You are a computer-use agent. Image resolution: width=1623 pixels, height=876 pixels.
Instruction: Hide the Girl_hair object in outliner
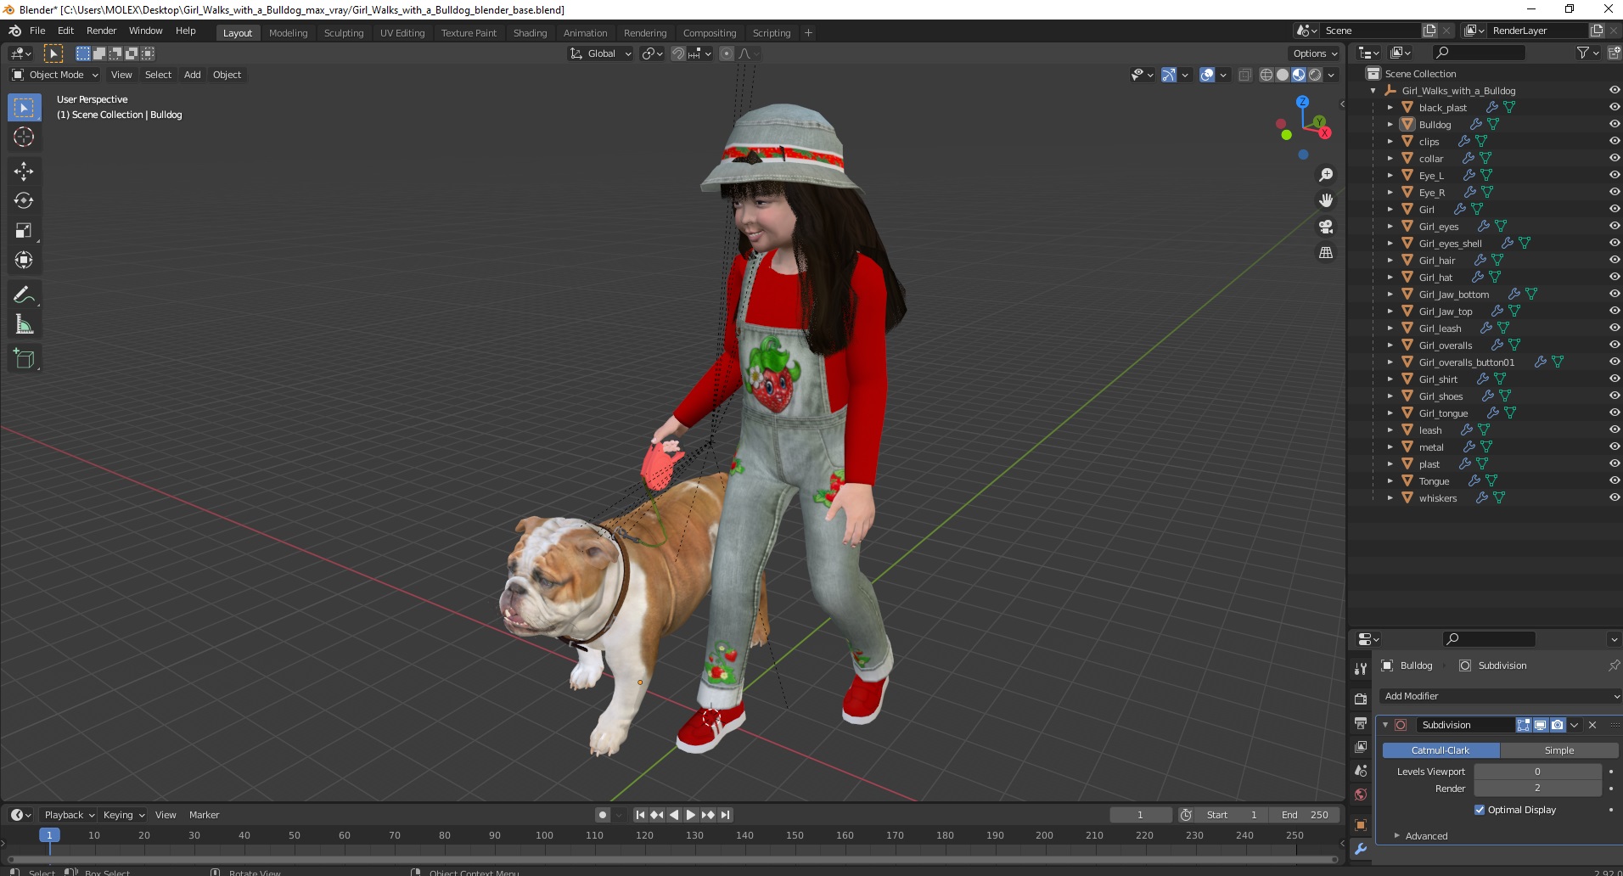click(x=1614, y=260)
